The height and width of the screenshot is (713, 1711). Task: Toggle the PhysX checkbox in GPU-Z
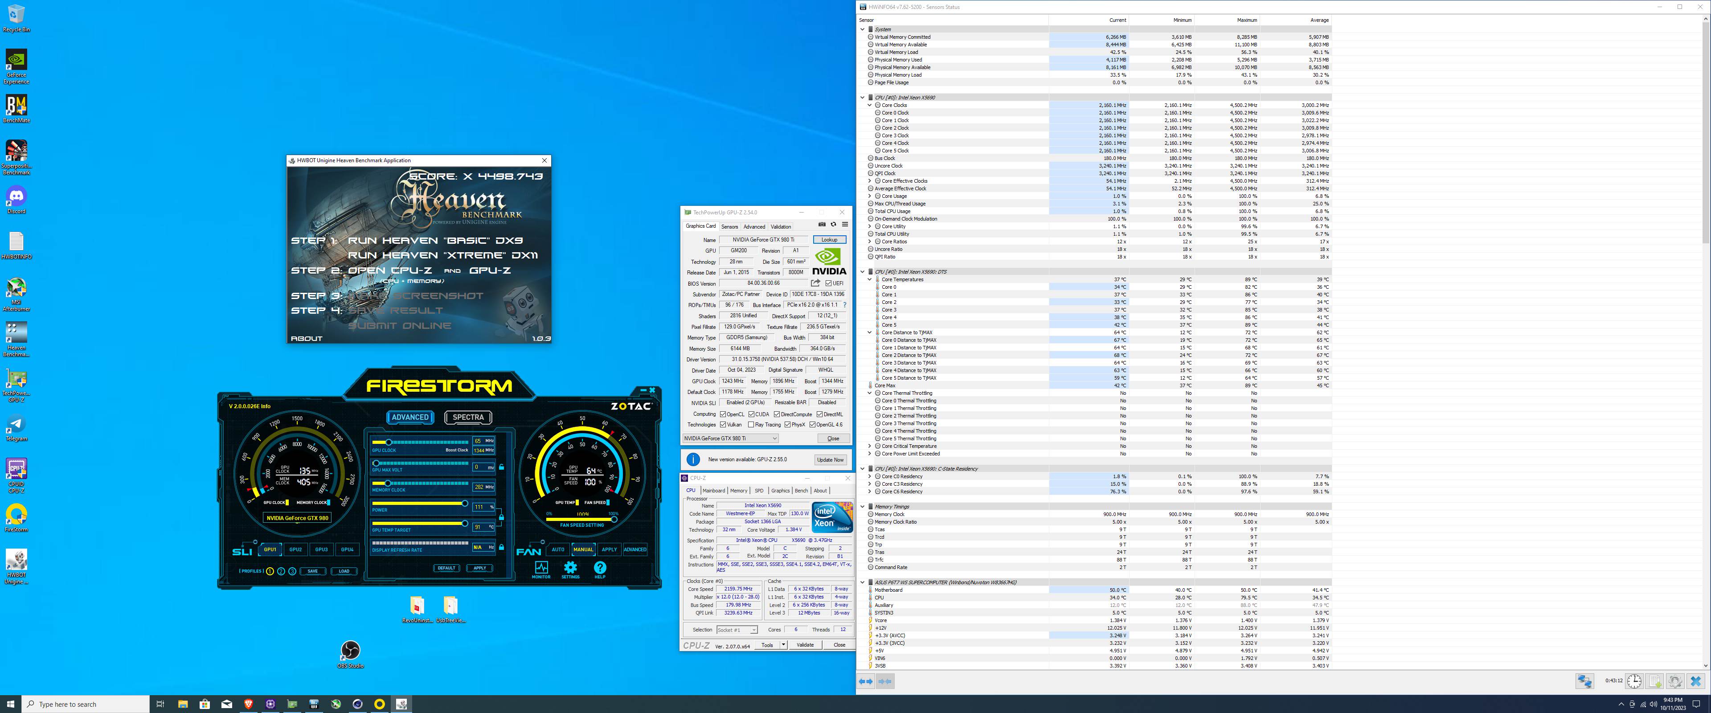coord(787,425)
